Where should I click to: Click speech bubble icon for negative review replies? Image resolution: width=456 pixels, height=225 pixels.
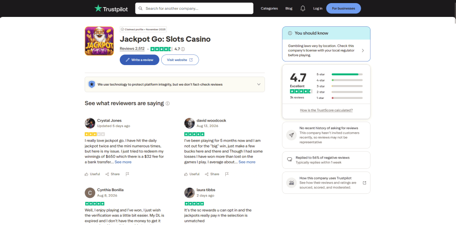tap(289, 160)
